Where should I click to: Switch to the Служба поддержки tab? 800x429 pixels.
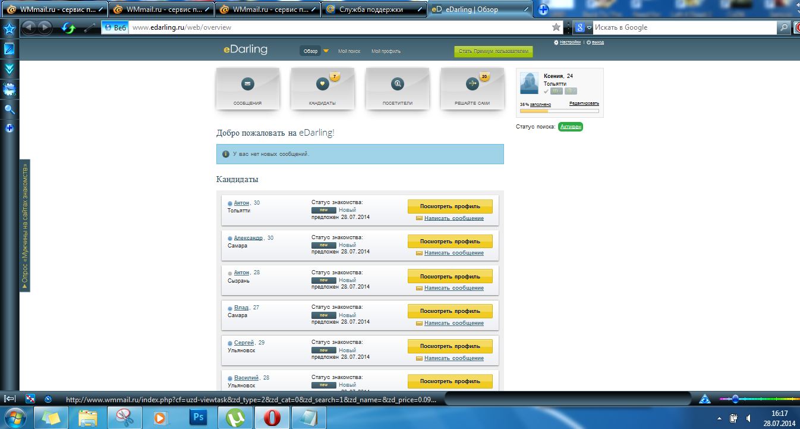click(374, 10)
